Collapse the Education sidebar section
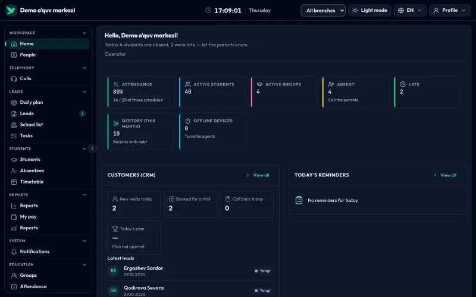476x297 pixels. 84,264
